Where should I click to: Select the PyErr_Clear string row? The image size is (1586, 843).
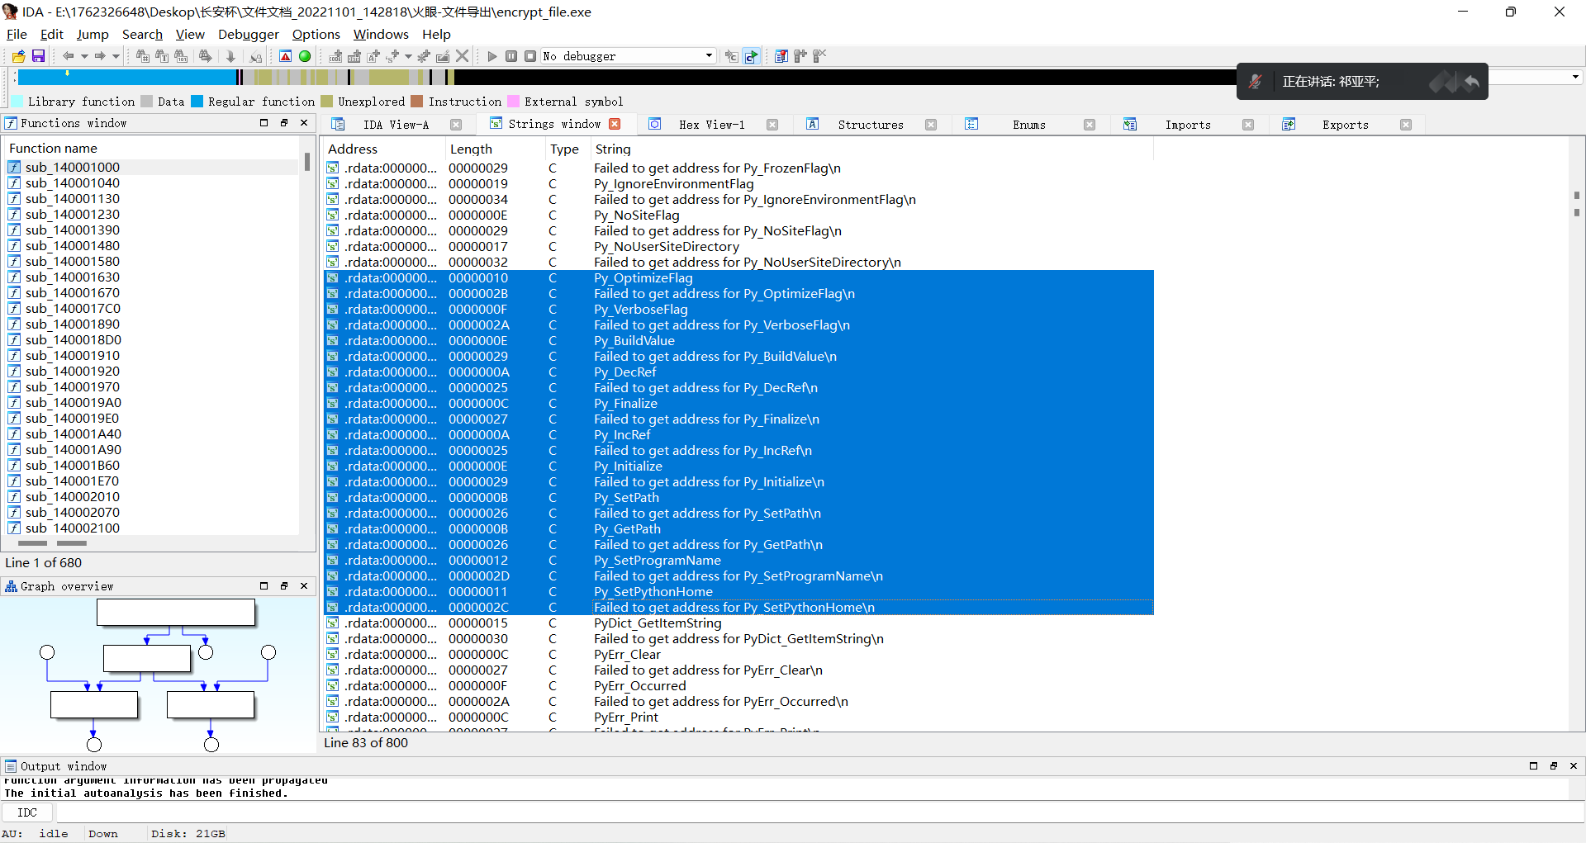(x=738, y=654)
